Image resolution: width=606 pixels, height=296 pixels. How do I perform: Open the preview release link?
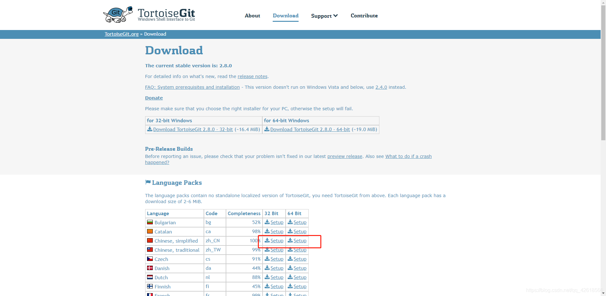[345, 156]
